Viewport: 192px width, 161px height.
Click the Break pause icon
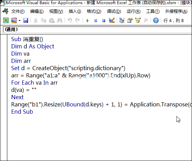tap(95, 20)
